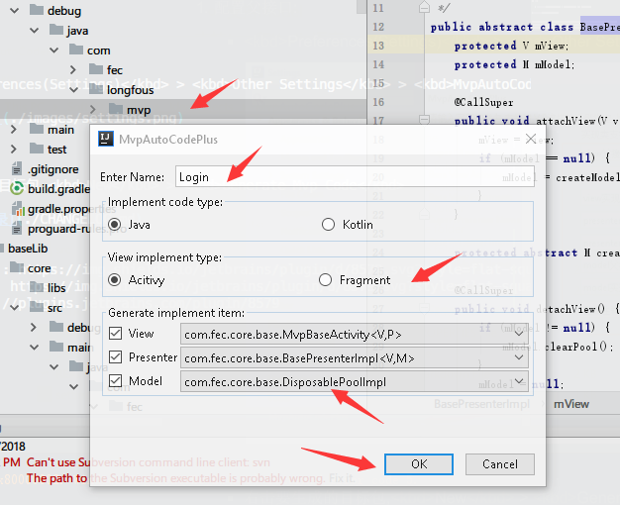Select the libs folder
This screenshot has width=620, height=505.
click(56, 288)
